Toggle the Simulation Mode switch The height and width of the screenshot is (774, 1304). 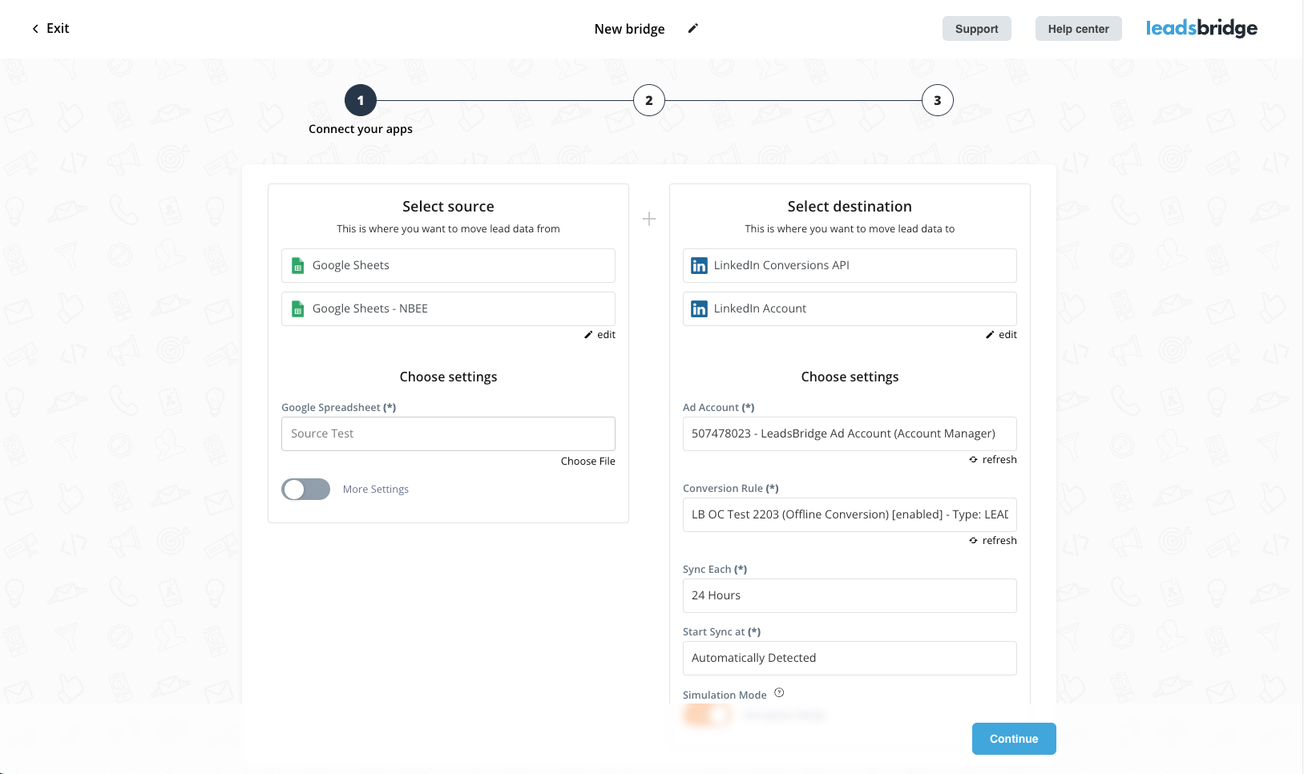coord(707,715)
